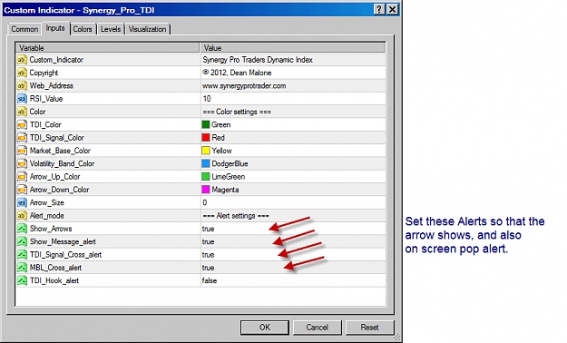Click the Variable column header
The image size is (567, 343).
(x=107, y=48)
